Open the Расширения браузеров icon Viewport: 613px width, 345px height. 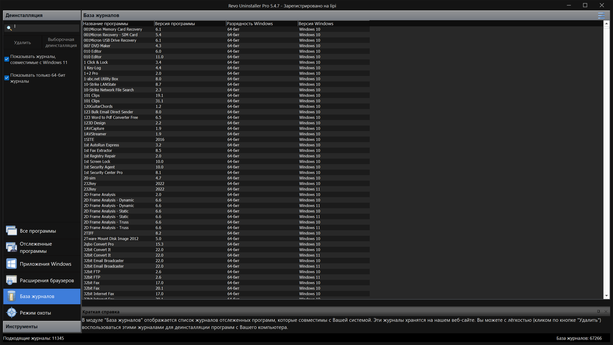(11, 280)
